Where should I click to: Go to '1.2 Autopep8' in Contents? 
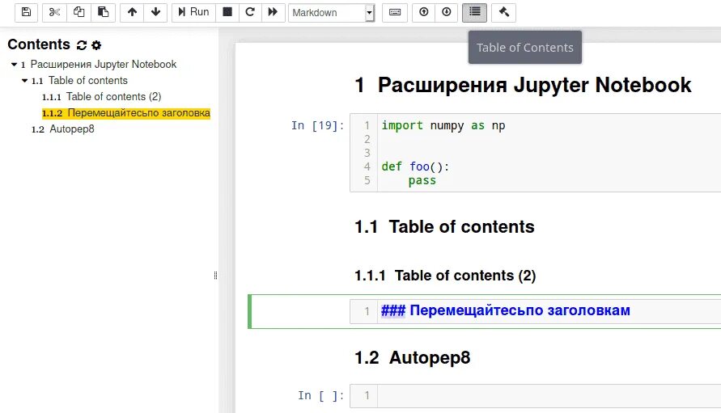click(62, 129)
